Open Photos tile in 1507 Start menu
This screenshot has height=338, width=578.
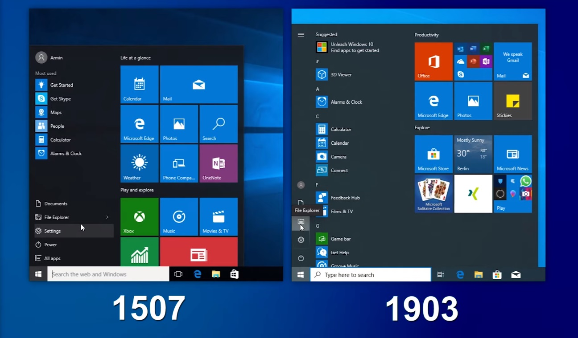pos(179,124)
